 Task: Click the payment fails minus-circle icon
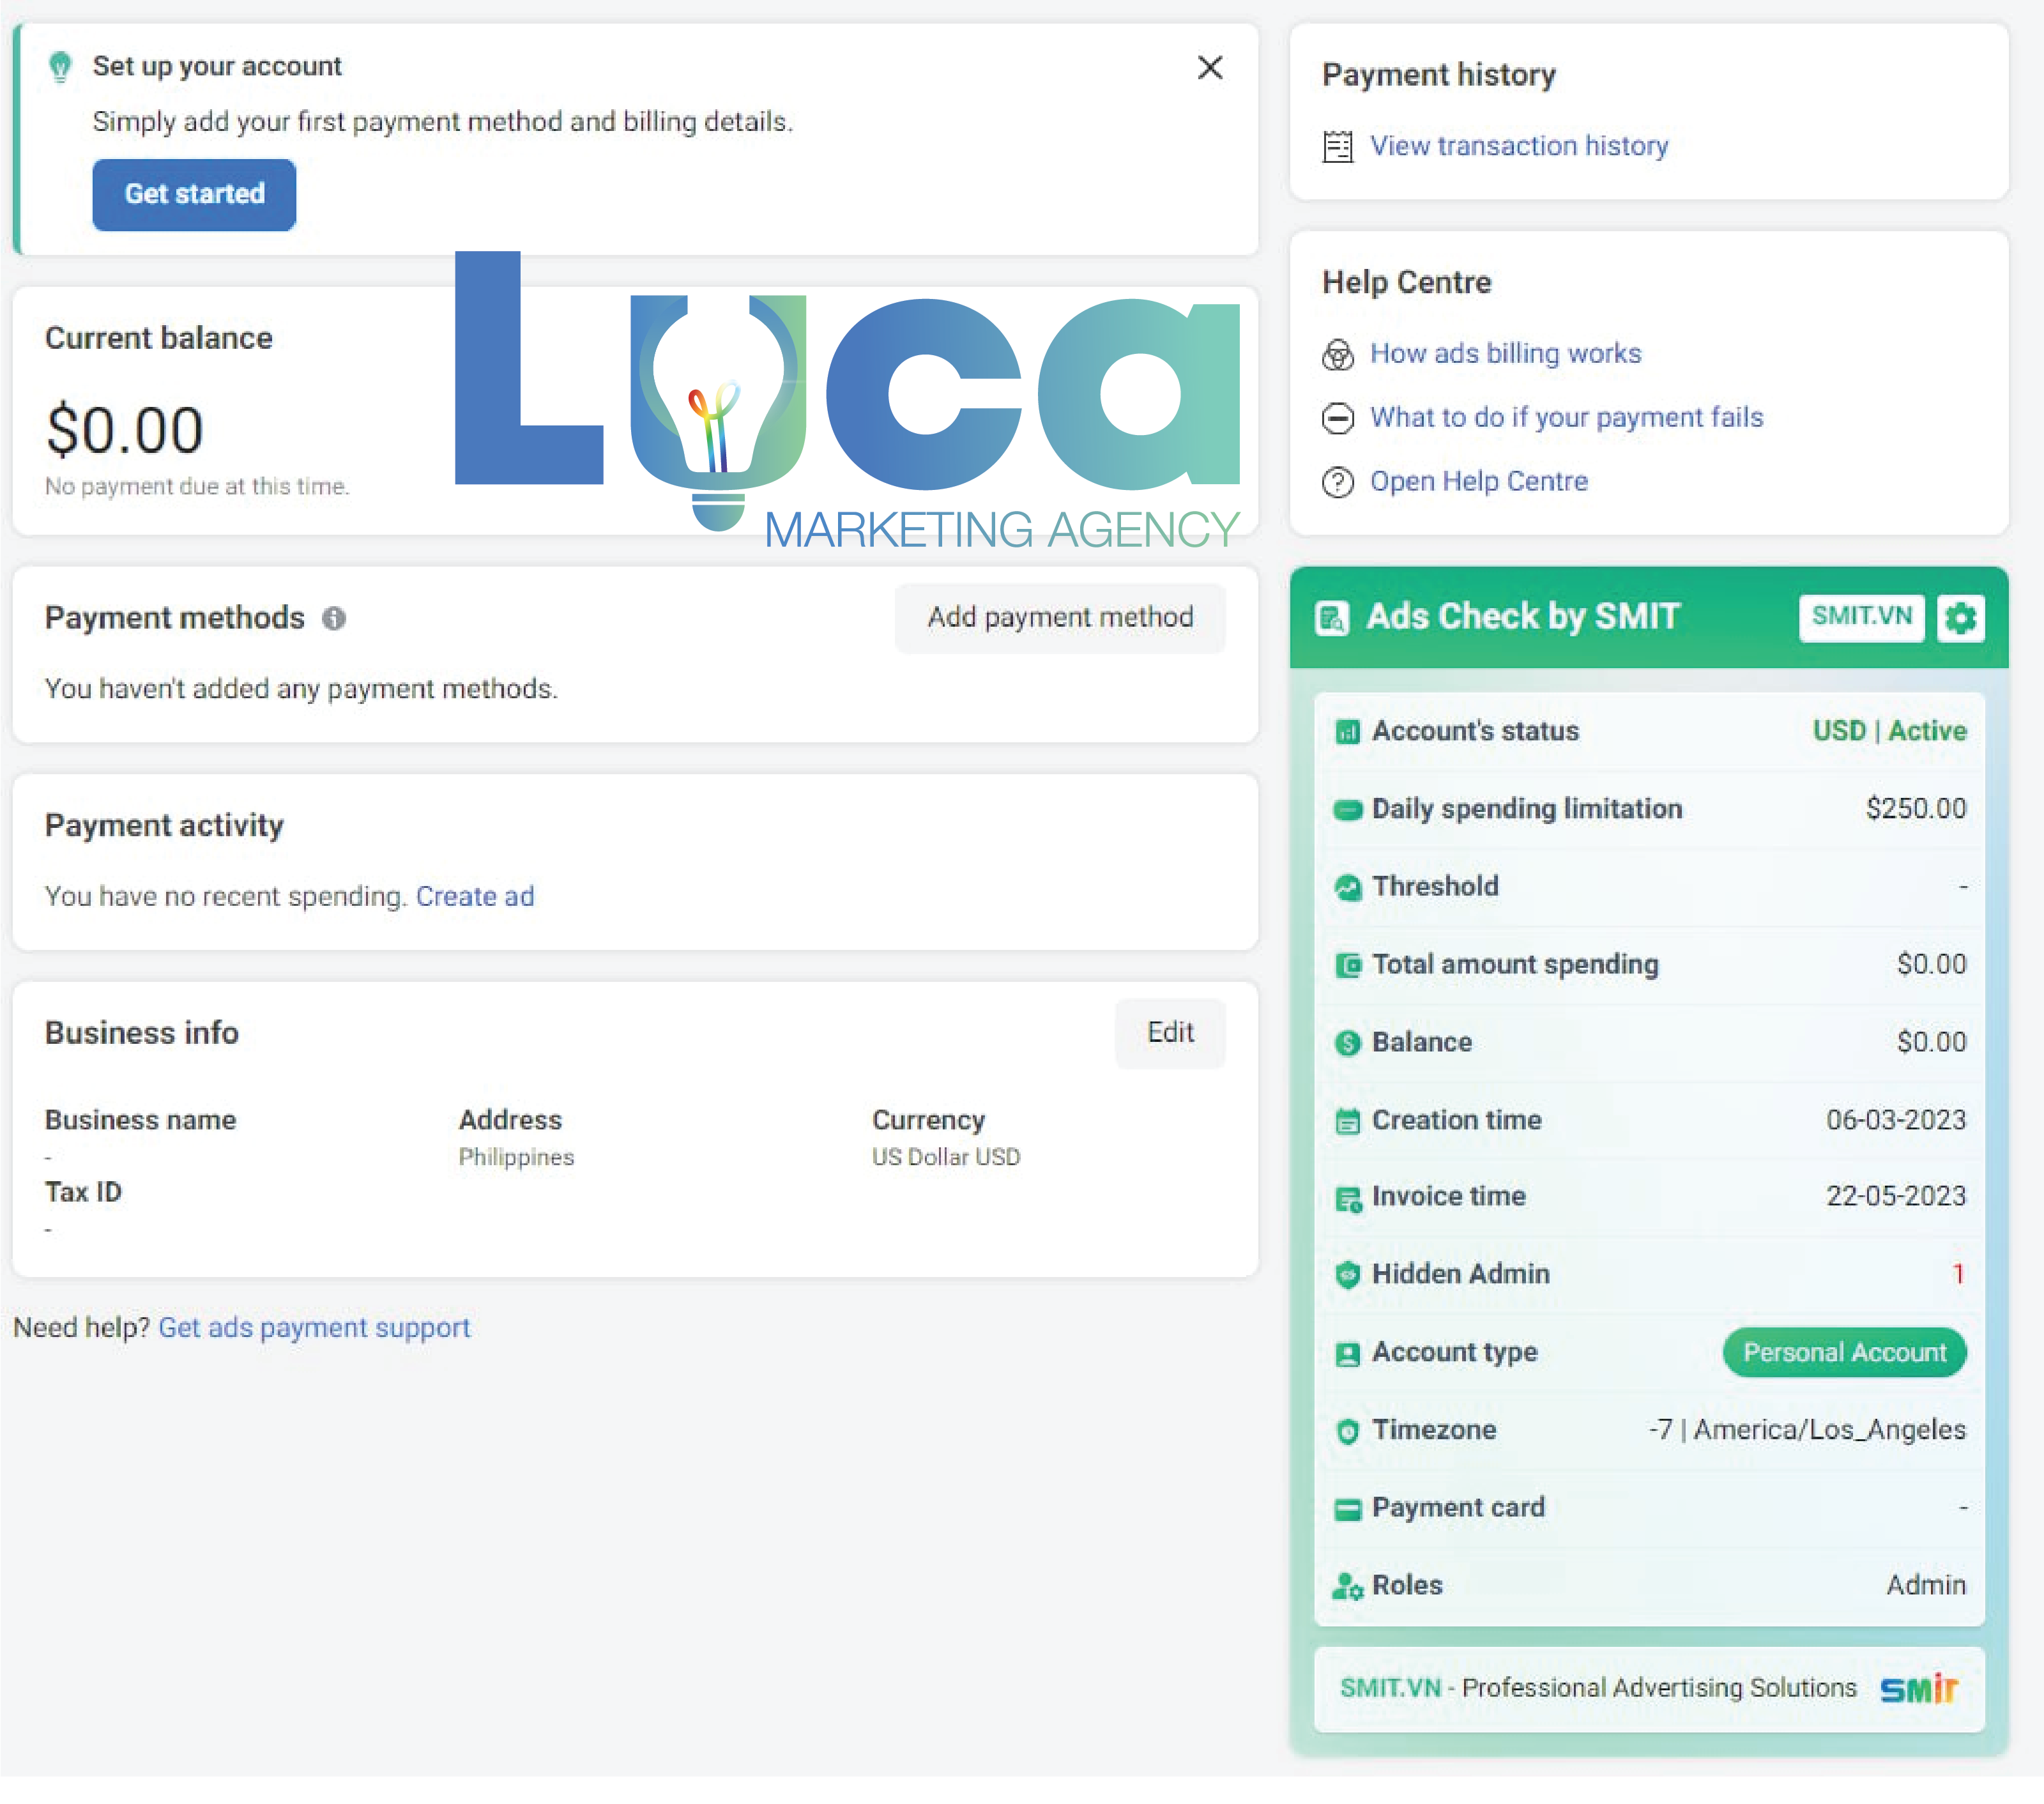pyautogui.click(x=1337, y=418)
